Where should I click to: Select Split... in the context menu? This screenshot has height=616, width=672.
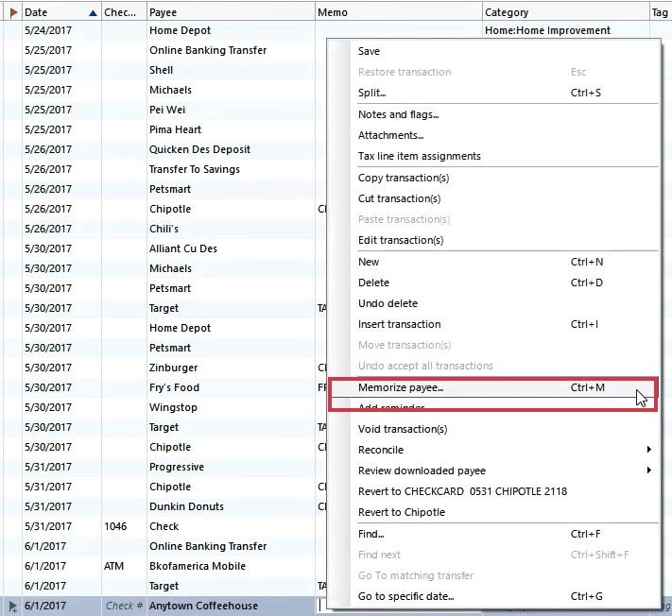372,93
